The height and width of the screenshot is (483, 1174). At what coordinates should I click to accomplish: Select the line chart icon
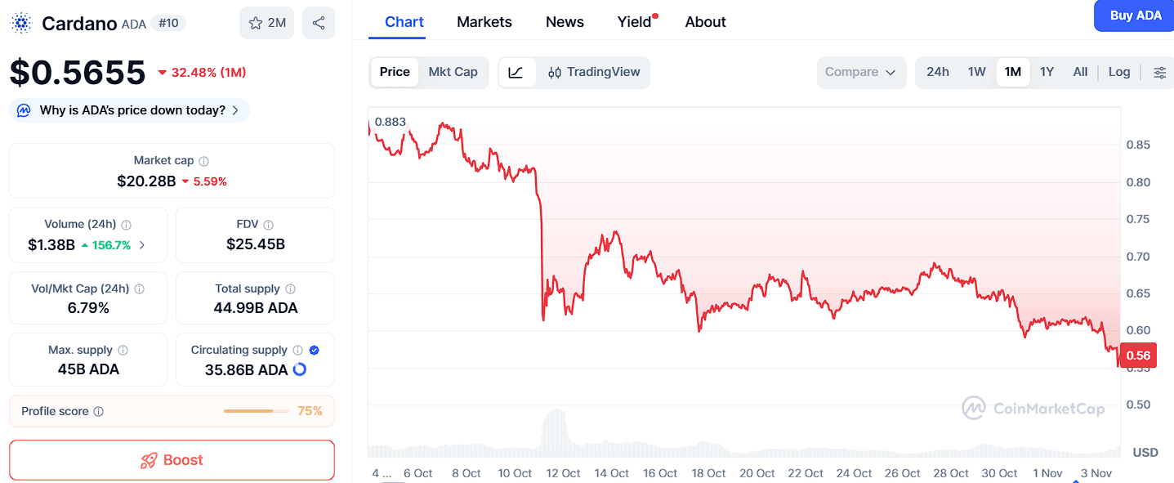click(516, 72)
